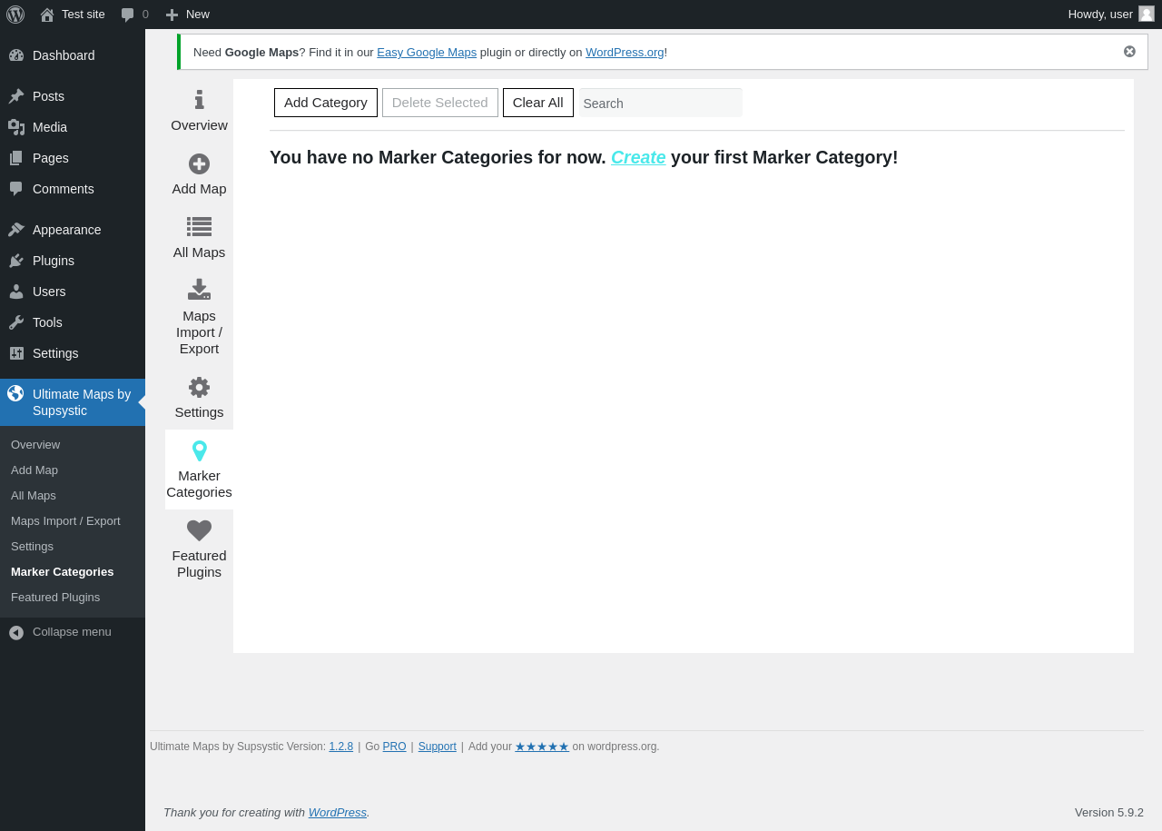Click the plus icon beside New

click(172, 15)
